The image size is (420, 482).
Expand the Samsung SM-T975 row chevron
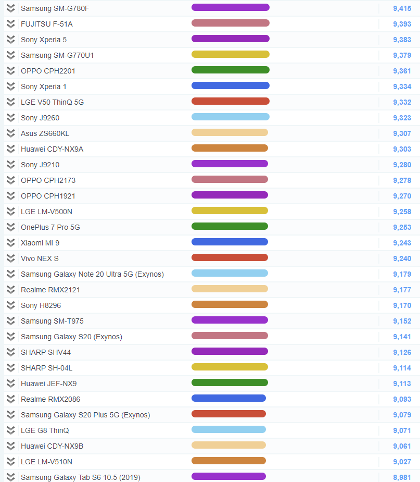tap(11, 321)
